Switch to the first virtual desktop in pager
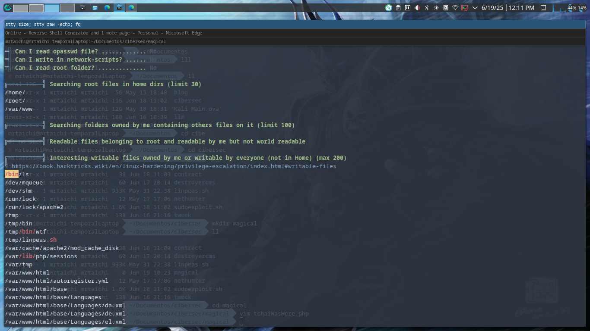Screen dimensions: 590x331 pyautogui.click(x=21, y=8)
